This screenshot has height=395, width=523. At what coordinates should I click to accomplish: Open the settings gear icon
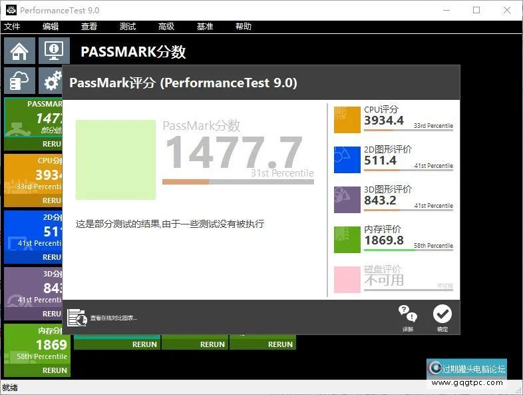pyautogui.click(x=52, y=81)
